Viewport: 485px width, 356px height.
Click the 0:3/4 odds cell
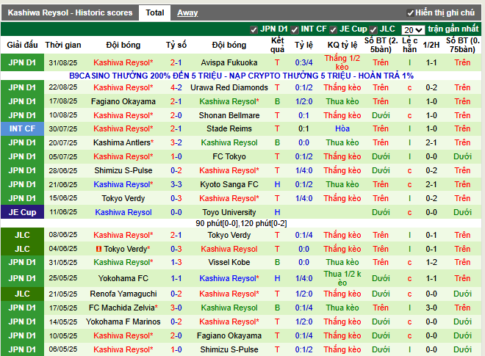[x=303, y=62]
